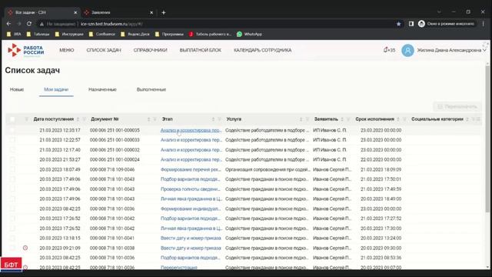Open filter icon beside the header checkbox
This screenshot has height=277, width=492.
coord(27,119)
